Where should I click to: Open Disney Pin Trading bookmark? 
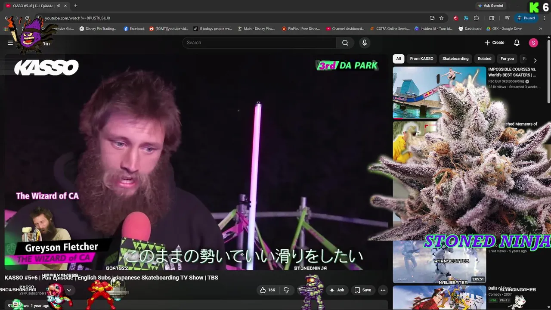coord(98,29)
